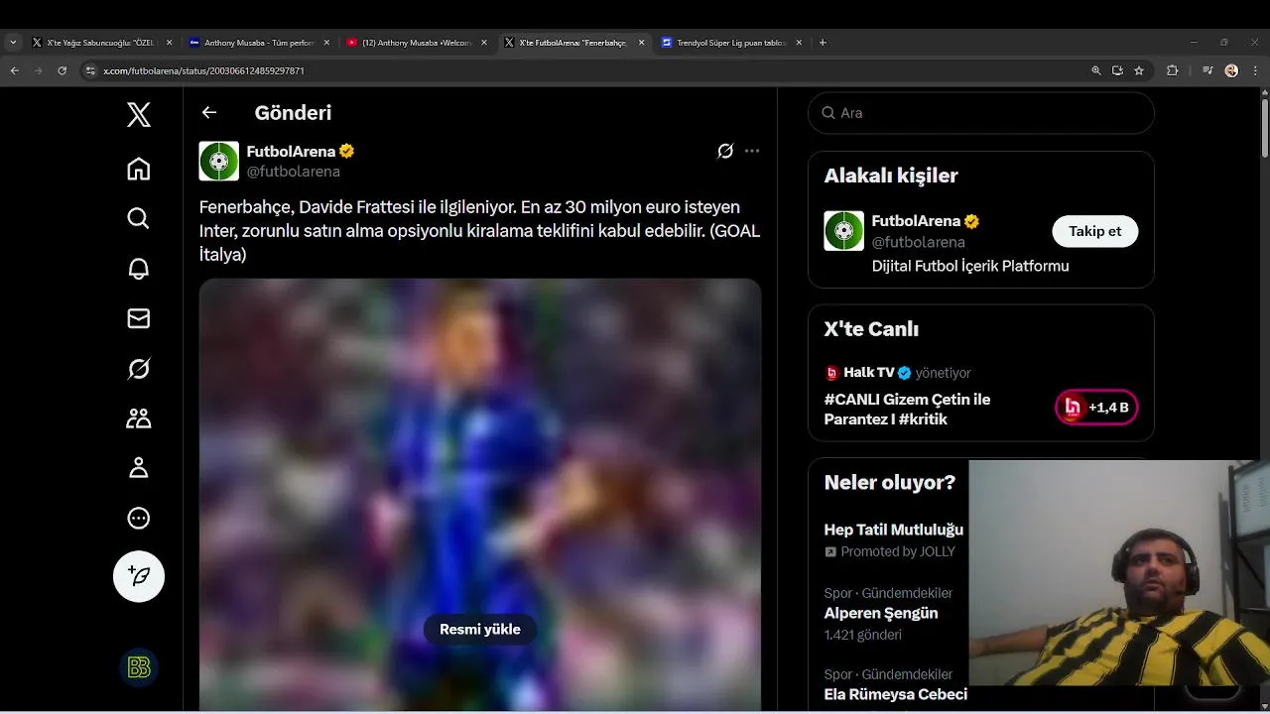Compose a new post with feather button
The image size is (1270, 714).
click(x=139, y=576)
